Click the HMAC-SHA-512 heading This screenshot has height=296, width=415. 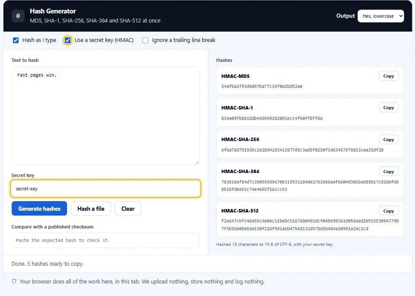[240, 211]
